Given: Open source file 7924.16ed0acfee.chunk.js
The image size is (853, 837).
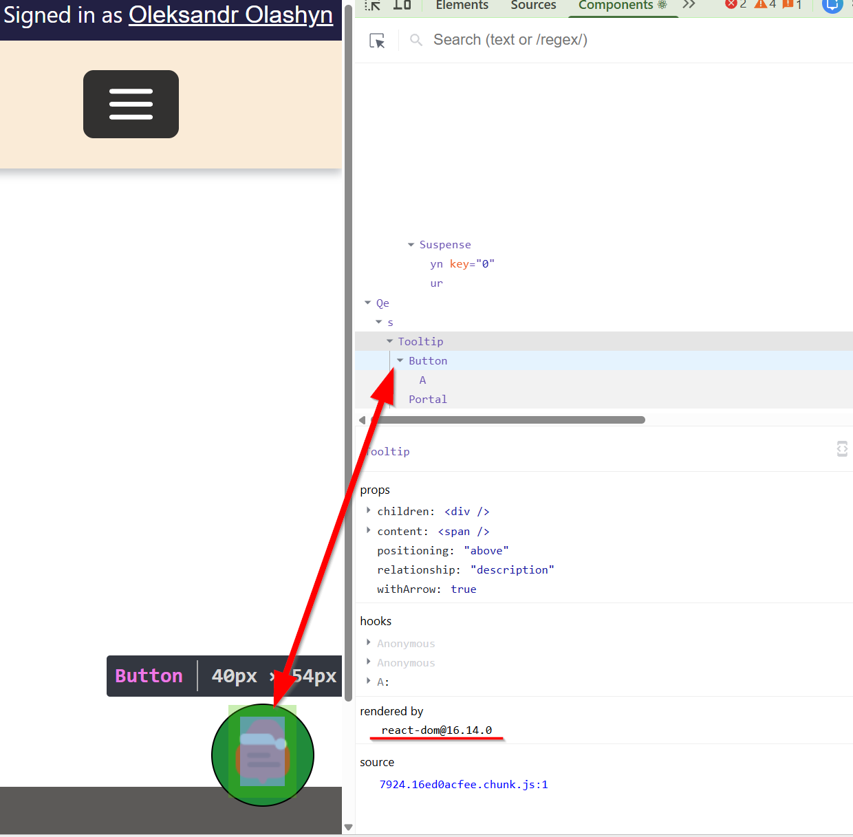Looking at the screenshot, I should pyautogui.click(x=464, y=784).
